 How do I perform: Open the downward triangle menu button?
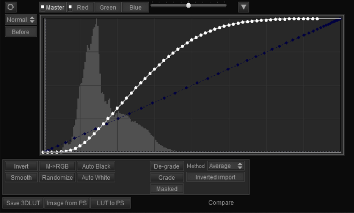click(244, 7)
